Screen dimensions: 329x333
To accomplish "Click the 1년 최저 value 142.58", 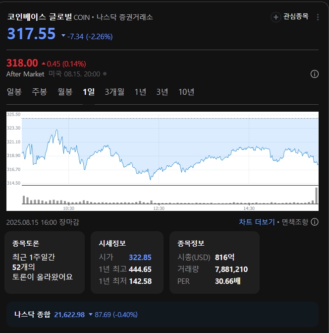I will point(140,281).
